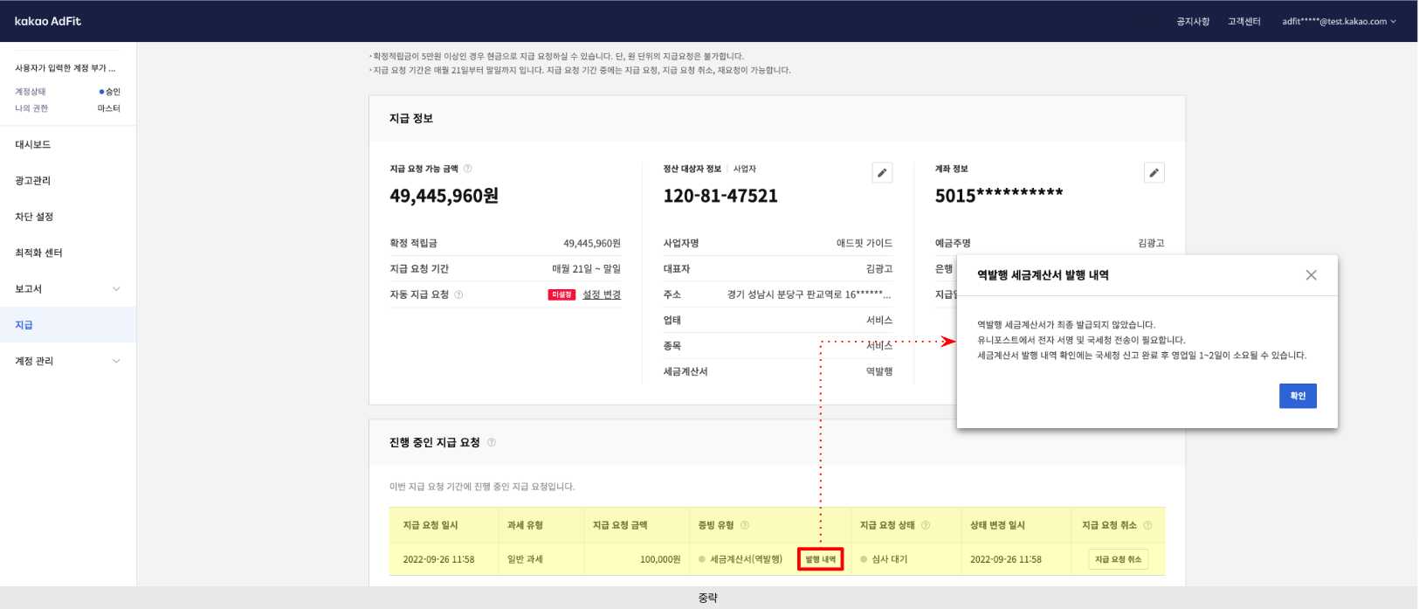Click the 설정 변경 link
This screenshot has height=609, width=1419.
tap(602, 294)
